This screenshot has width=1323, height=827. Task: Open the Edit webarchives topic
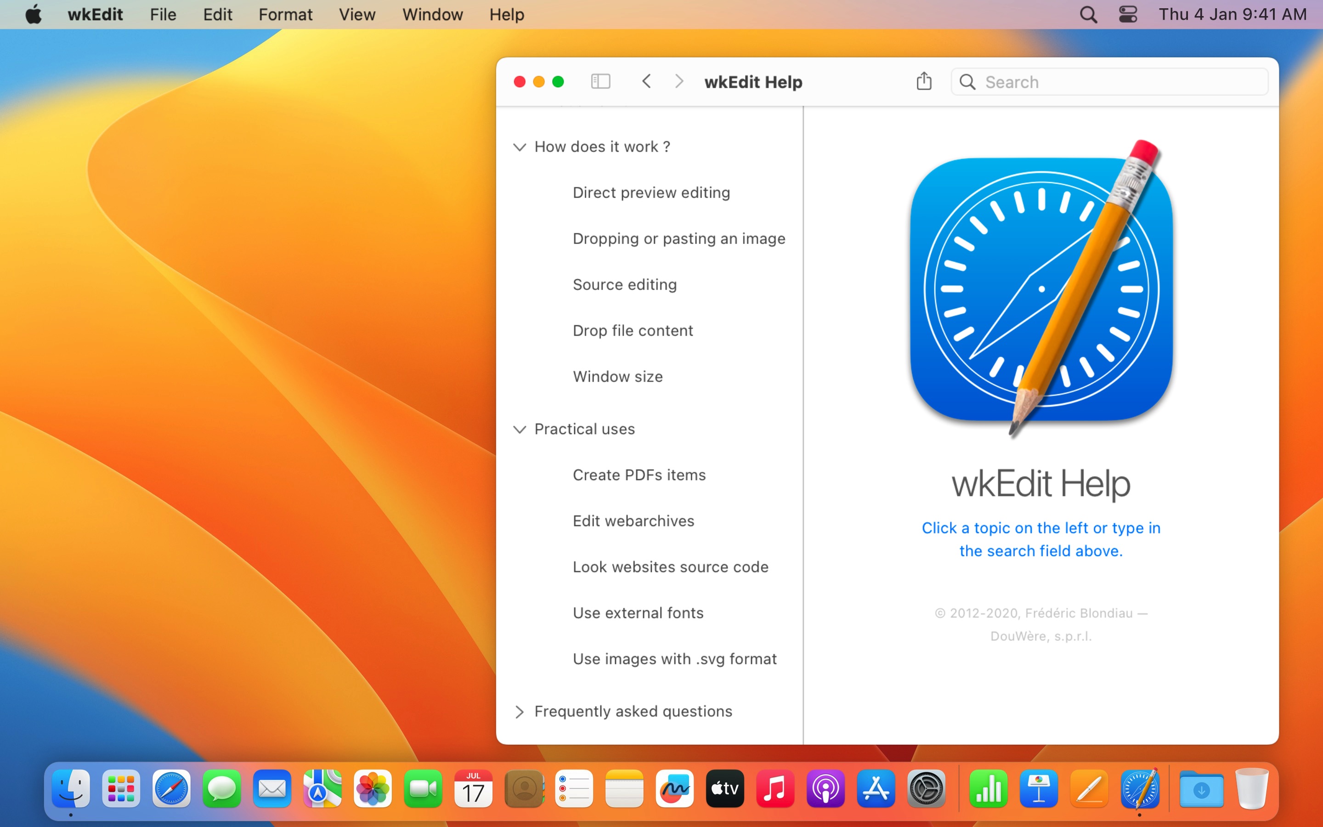point(633,521)
